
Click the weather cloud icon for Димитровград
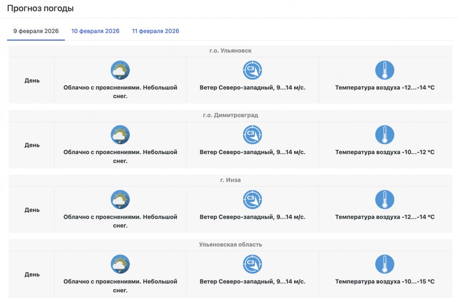[x=120, y=135]
